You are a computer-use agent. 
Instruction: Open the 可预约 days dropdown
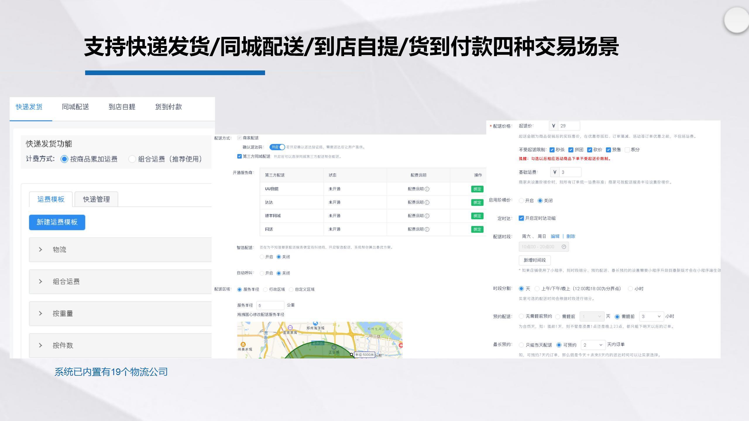pyautogui.click(x=593, y=345)
